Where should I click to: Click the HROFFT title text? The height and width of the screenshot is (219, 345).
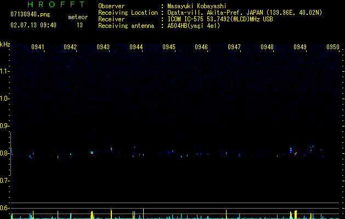[56, 4]
